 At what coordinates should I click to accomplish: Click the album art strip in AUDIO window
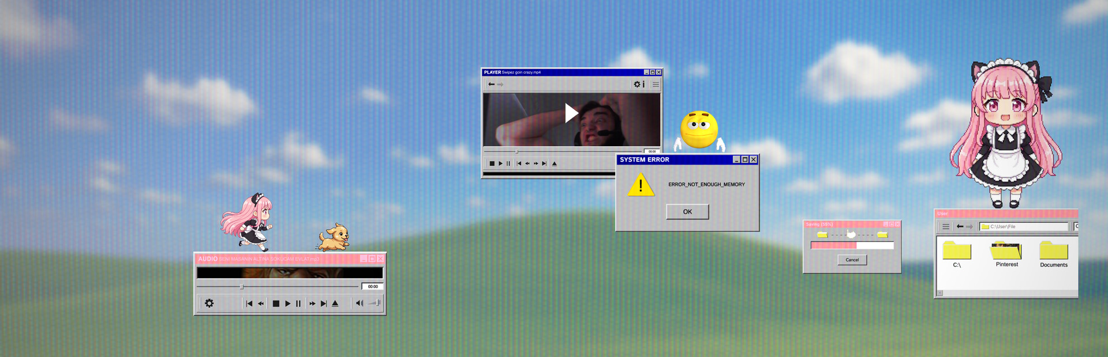click(290, 273)
